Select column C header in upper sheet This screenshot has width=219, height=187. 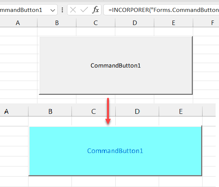click(95, 23)
